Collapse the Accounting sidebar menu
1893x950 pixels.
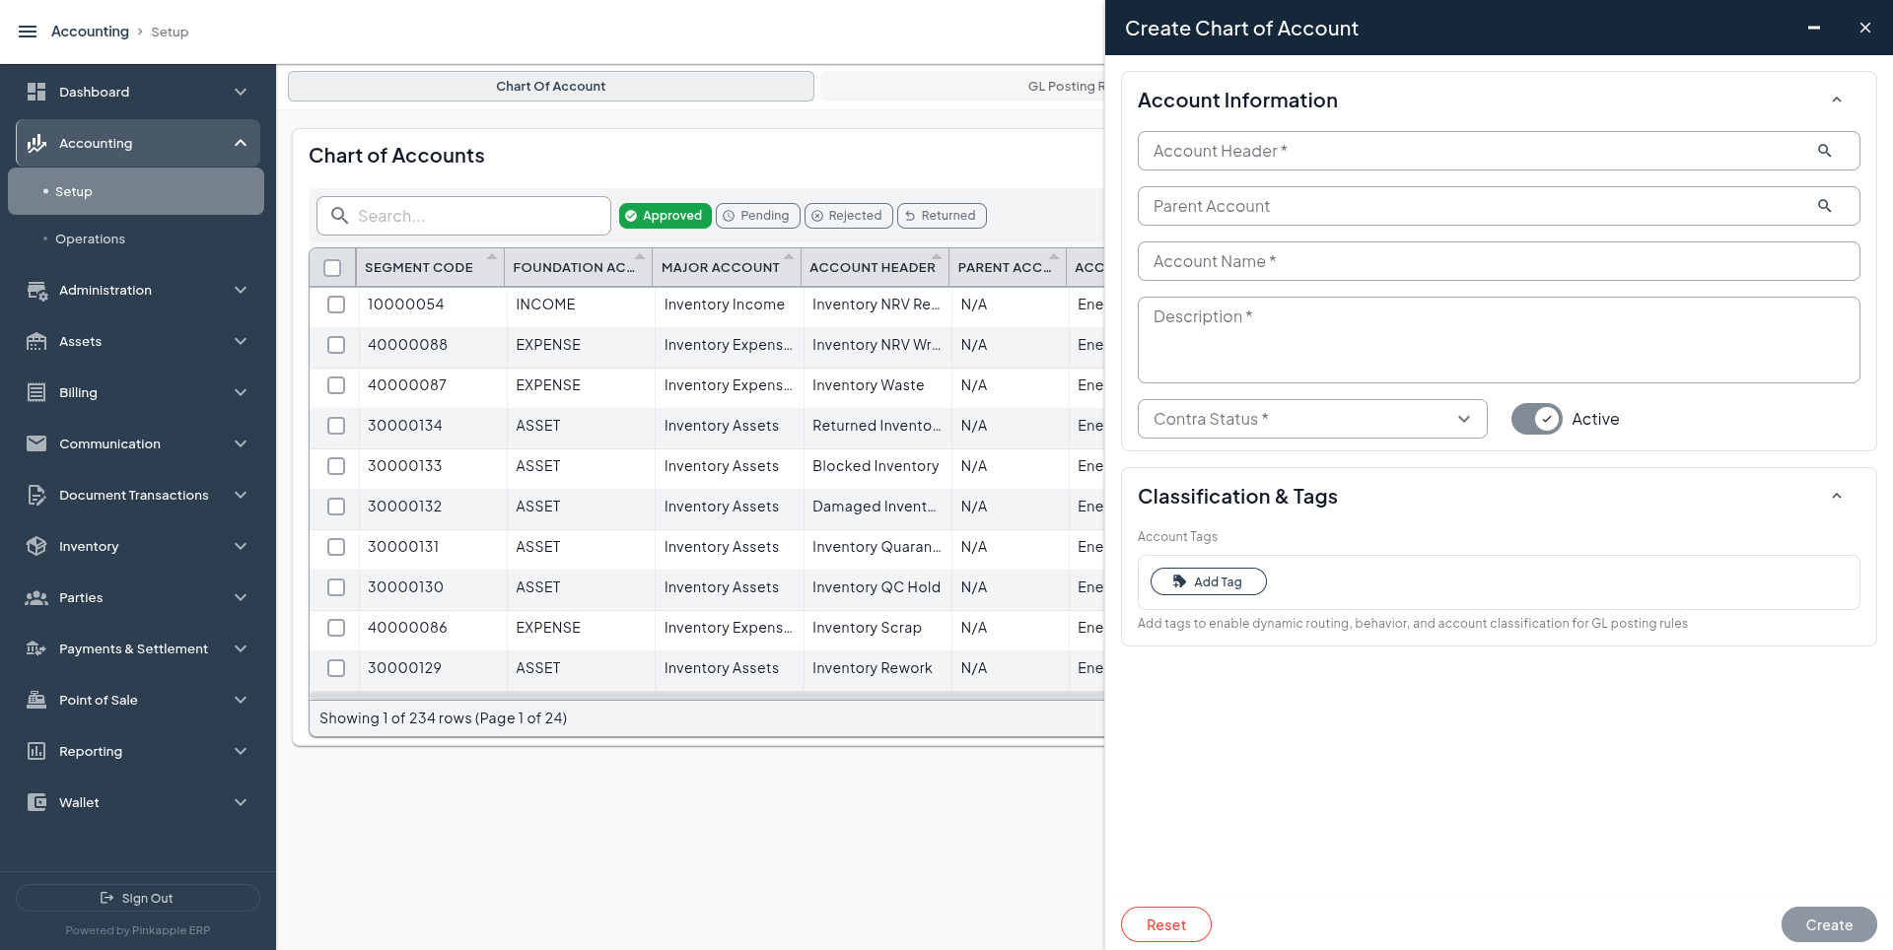click(x=241, y=143)
